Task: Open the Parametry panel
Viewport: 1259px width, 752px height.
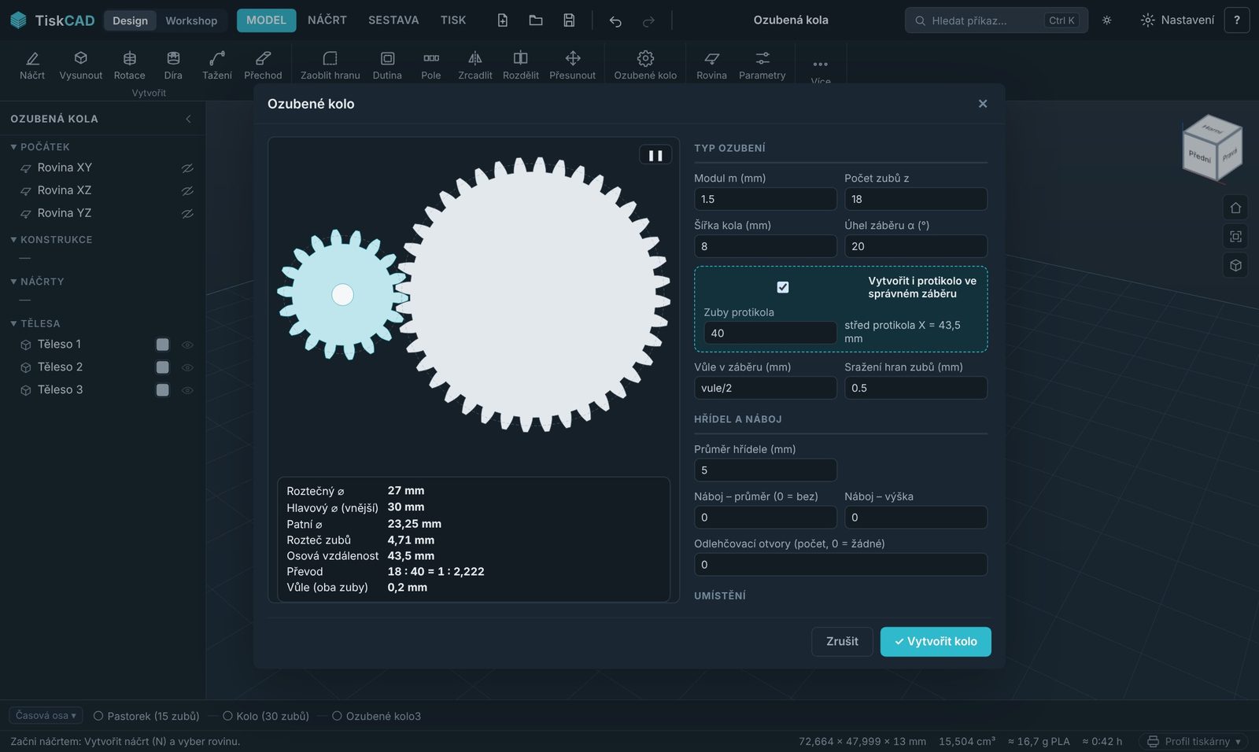Action: coord(762,65)
